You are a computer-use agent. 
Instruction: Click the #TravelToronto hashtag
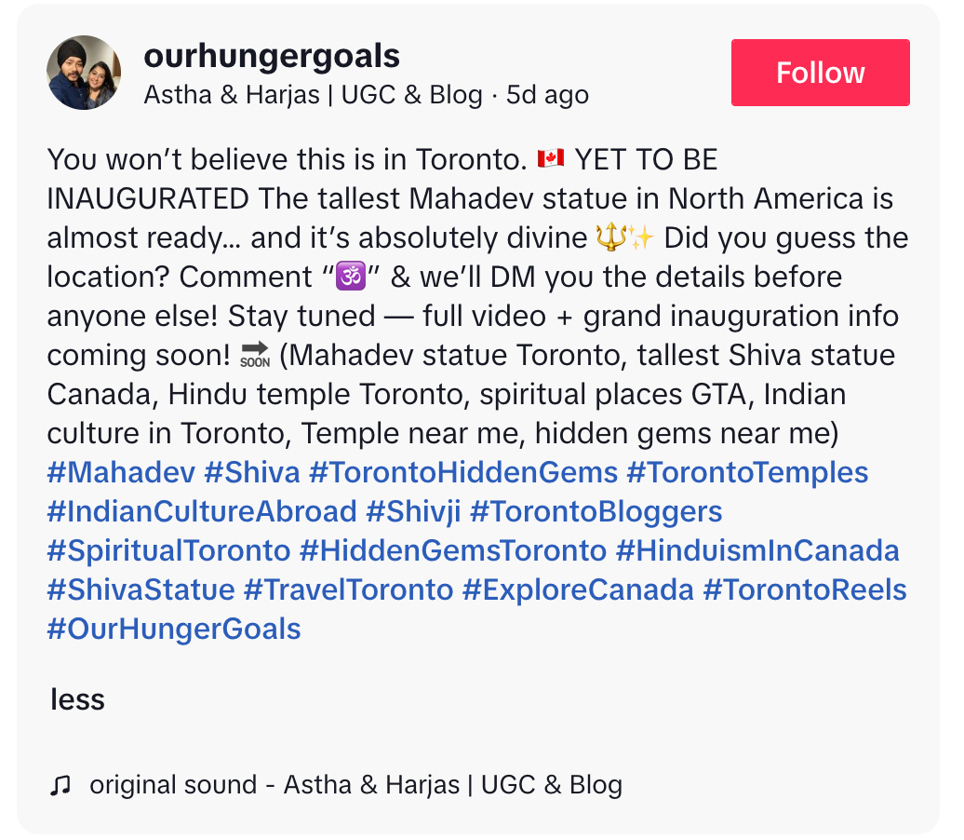click(x=349, y=590)
